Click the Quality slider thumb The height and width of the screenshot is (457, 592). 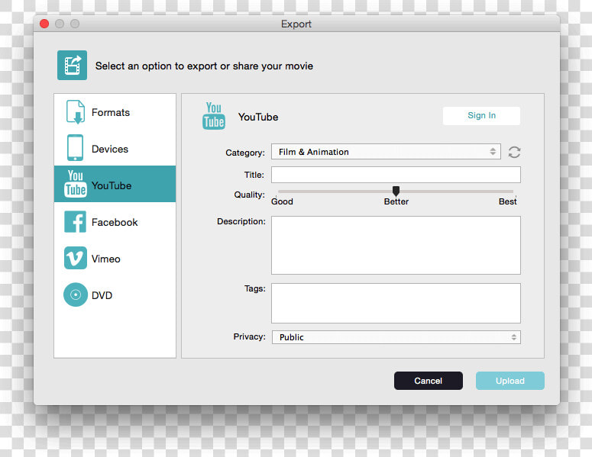coord(396,191)
